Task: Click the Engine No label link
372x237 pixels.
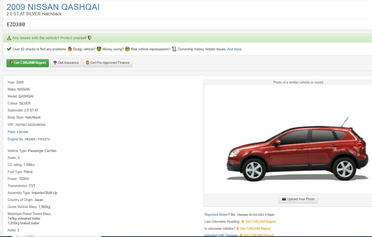Action: click(x=15, y=139)
